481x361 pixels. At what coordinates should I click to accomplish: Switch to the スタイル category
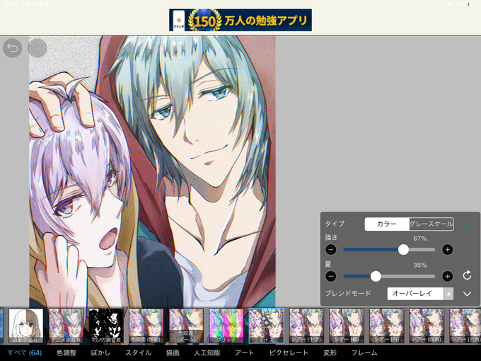(x=138, y=353)
